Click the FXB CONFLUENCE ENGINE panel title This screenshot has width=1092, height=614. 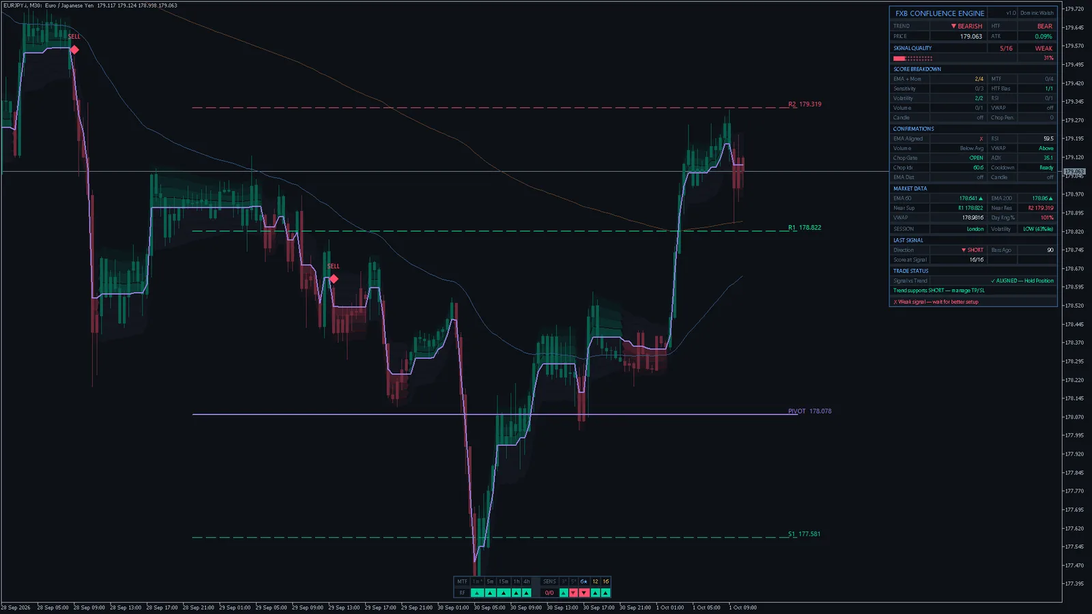coord(940,13)
